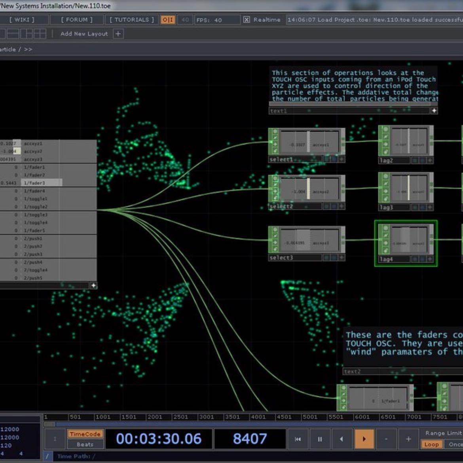Click the timecode display 00:03:30.06
Viewport: 463px width, 463px height.
[x=159, y=439]
